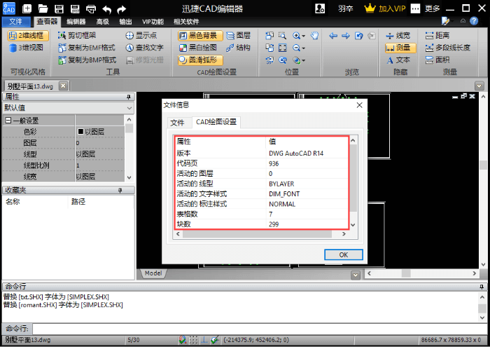Select the 距离 measure tool

pos(437,36)
